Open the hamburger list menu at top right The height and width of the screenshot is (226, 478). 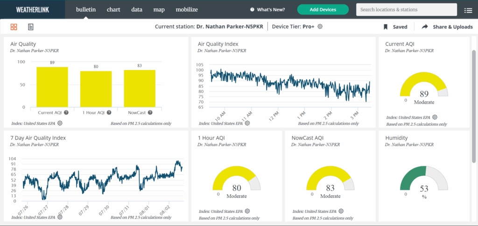coord(468,10)
